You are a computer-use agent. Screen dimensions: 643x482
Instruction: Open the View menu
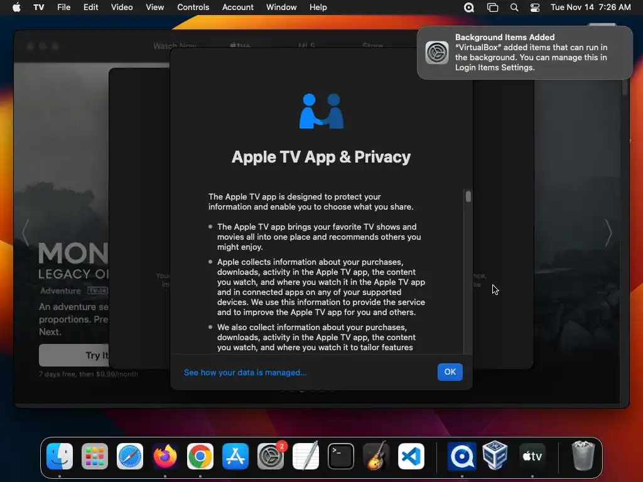[154, 7]
